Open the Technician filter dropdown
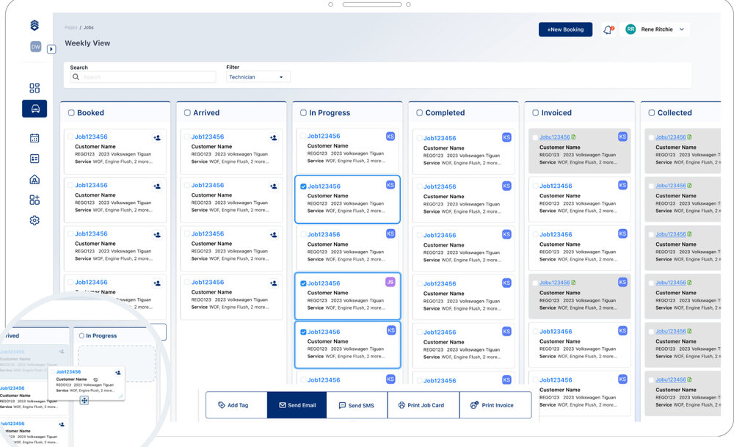This screenshot has width=734, height=447. pos(258,77)
